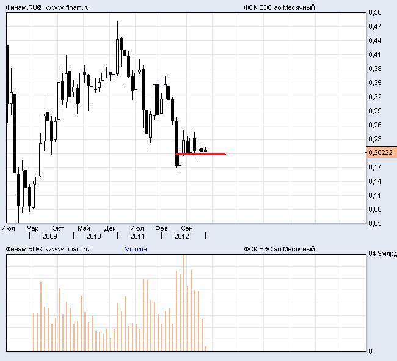Select the 0,05 price axis label
The width and height of the screenshot is (397, 361).
(x=375, y=223)
